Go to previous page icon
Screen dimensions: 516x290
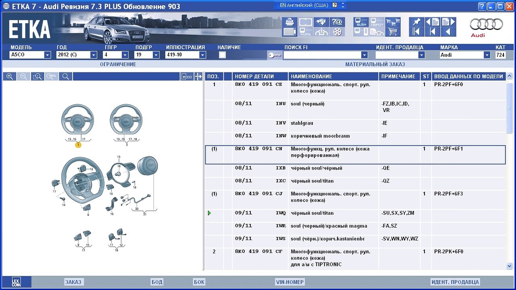pyautogui.click(x=432, y=22)
